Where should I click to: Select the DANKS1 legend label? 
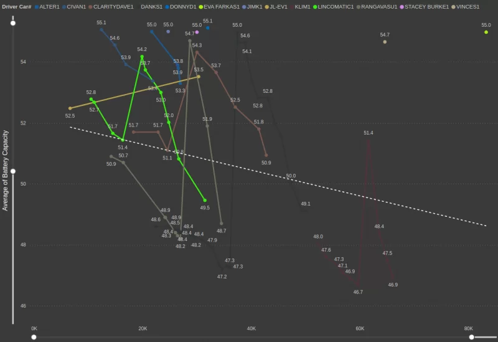[x=151, y=6]
